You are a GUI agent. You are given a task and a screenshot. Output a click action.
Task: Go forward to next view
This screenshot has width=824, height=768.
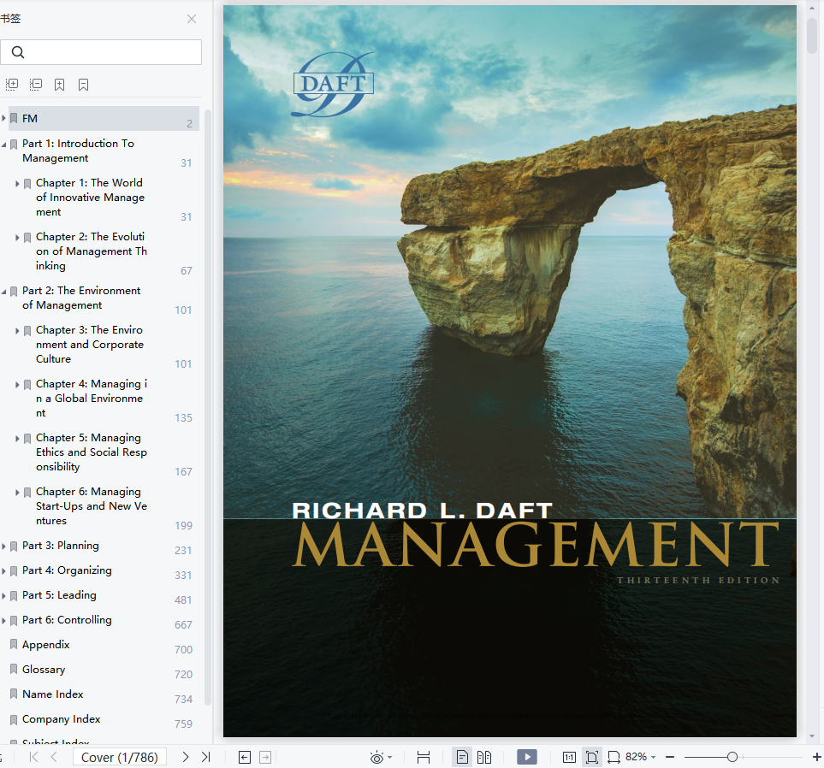265,757
